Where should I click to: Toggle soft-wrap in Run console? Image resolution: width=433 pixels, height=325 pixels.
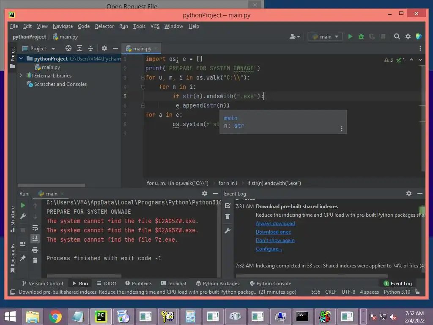(35, 228)
